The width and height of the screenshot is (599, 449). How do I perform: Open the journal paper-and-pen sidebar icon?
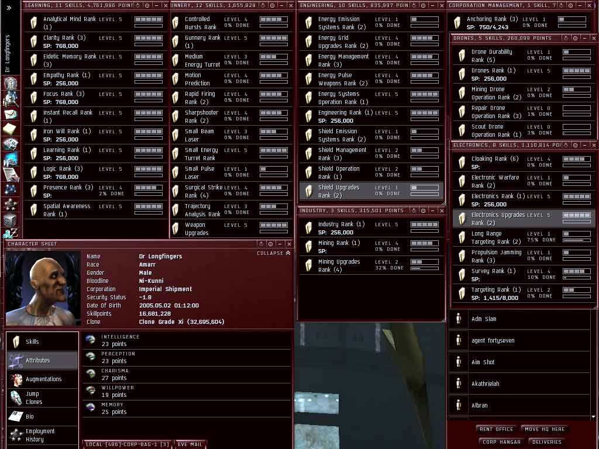11,174
